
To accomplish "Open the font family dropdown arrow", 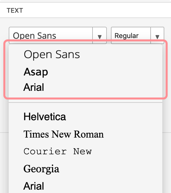I will [100, 36].
